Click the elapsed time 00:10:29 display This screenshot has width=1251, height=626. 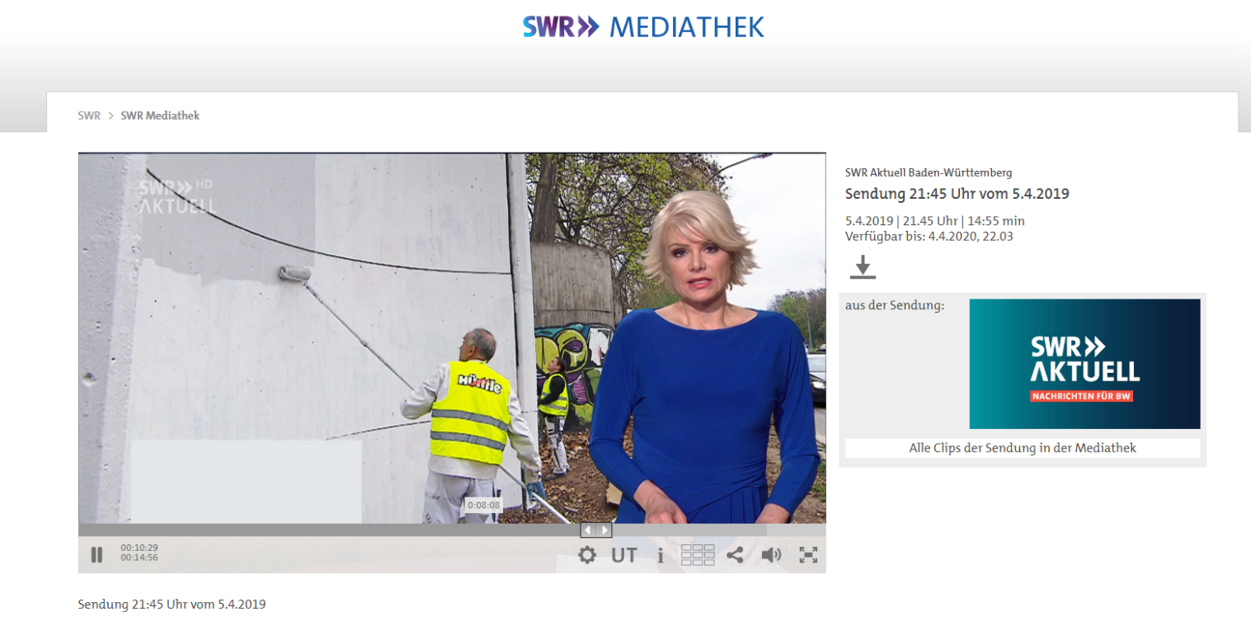tap(139, 548)
